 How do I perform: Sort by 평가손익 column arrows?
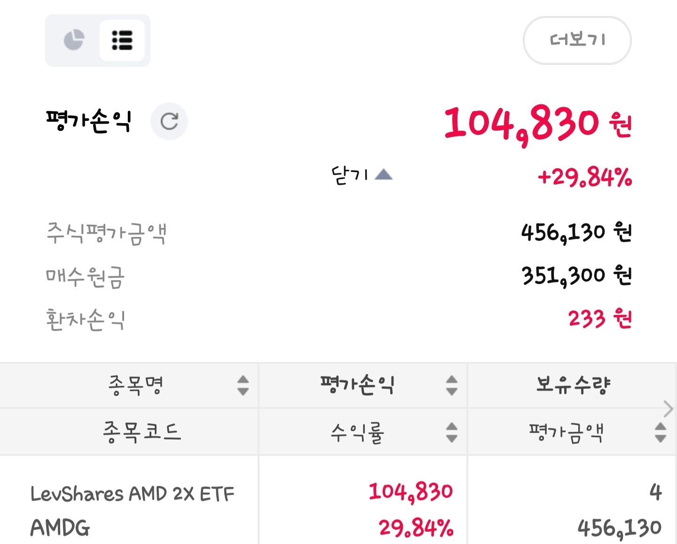(452, 385)
